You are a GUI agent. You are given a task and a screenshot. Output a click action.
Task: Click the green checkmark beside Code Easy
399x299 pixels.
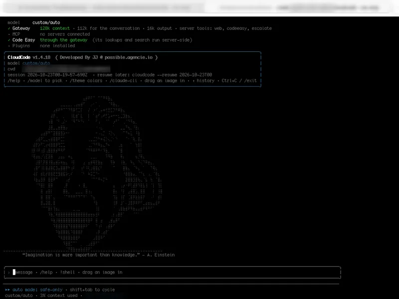[x=9, y=40]
